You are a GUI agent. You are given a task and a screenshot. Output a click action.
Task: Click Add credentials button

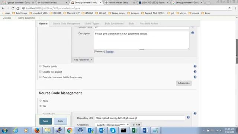click(136, 125)
